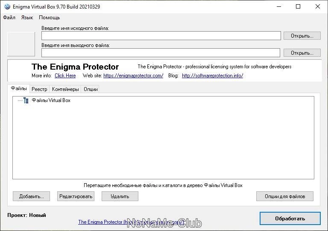
Task: Click the output file name input field
Action: [161, 53]
